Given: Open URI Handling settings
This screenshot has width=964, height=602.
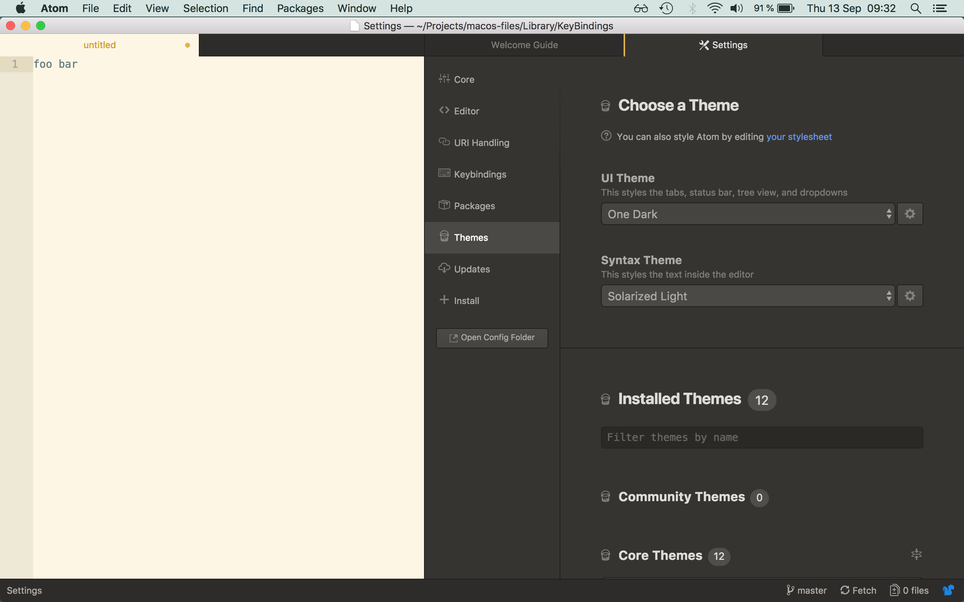Looking at the screenshot, I should 481,142.
